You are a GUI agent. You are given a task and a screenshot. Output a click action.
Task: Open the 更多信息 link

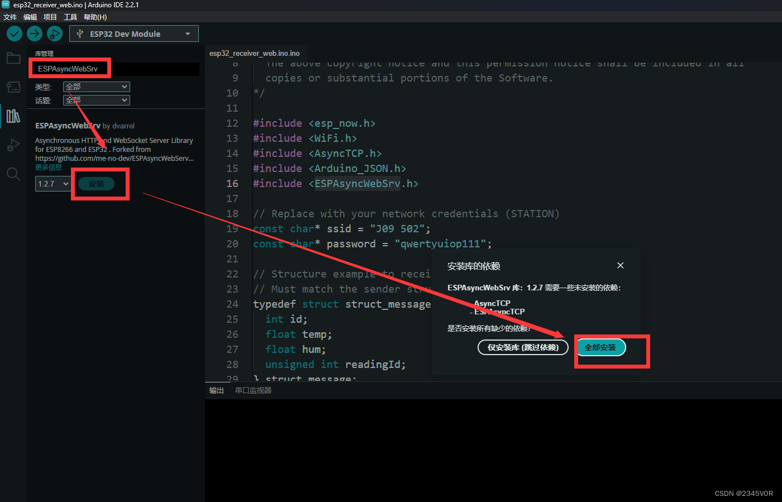pyautogui.click(x=49, y=167)
